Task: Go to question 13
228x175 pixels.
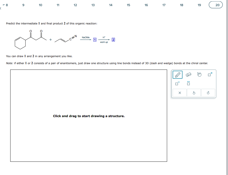Action: 93,5
